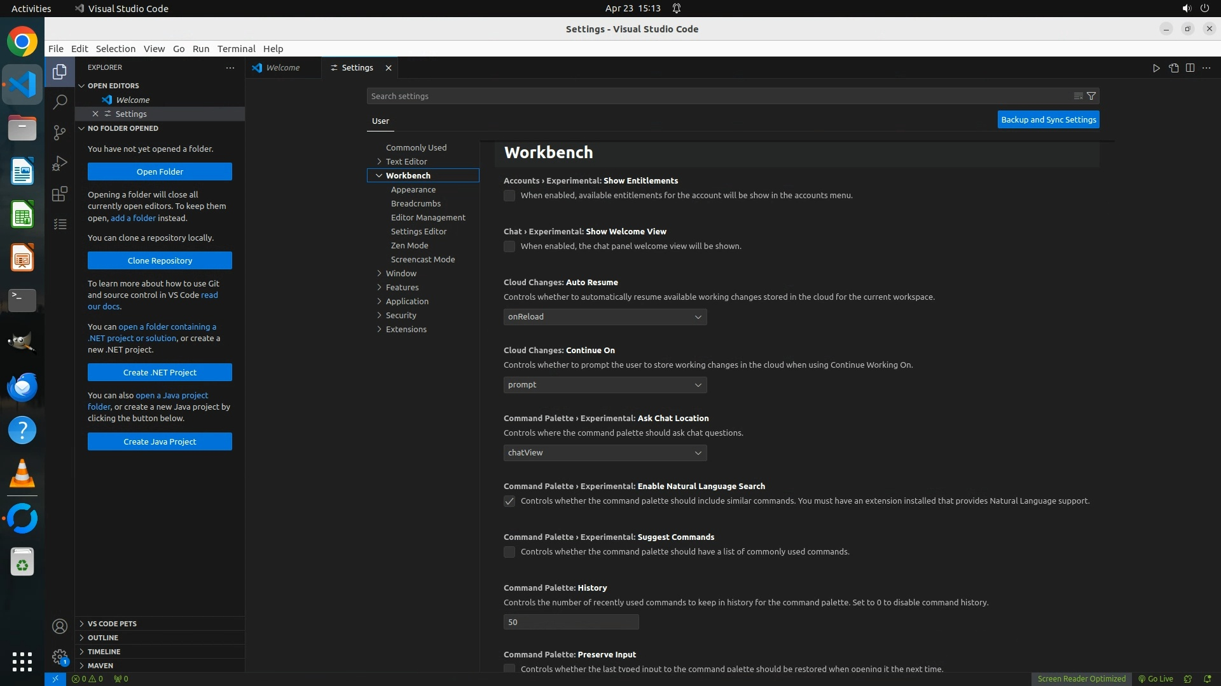Open the Terminal menu

(236, 49)
